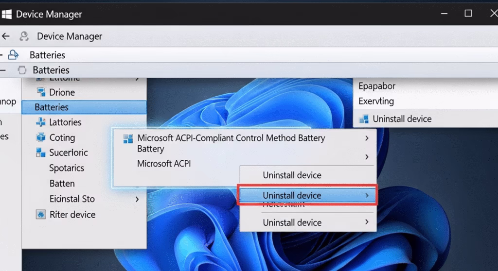Screen dimensions: 498x271
Task: Click the Windows logo in the title bar
Action: (x=6, y=14)
